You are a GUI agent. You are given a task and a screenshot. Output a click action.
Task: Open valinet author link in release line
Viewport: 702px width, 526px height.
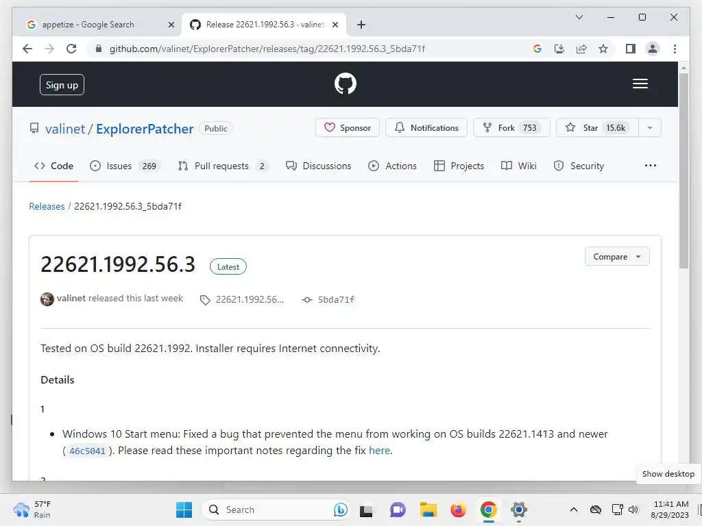(71, 299)
